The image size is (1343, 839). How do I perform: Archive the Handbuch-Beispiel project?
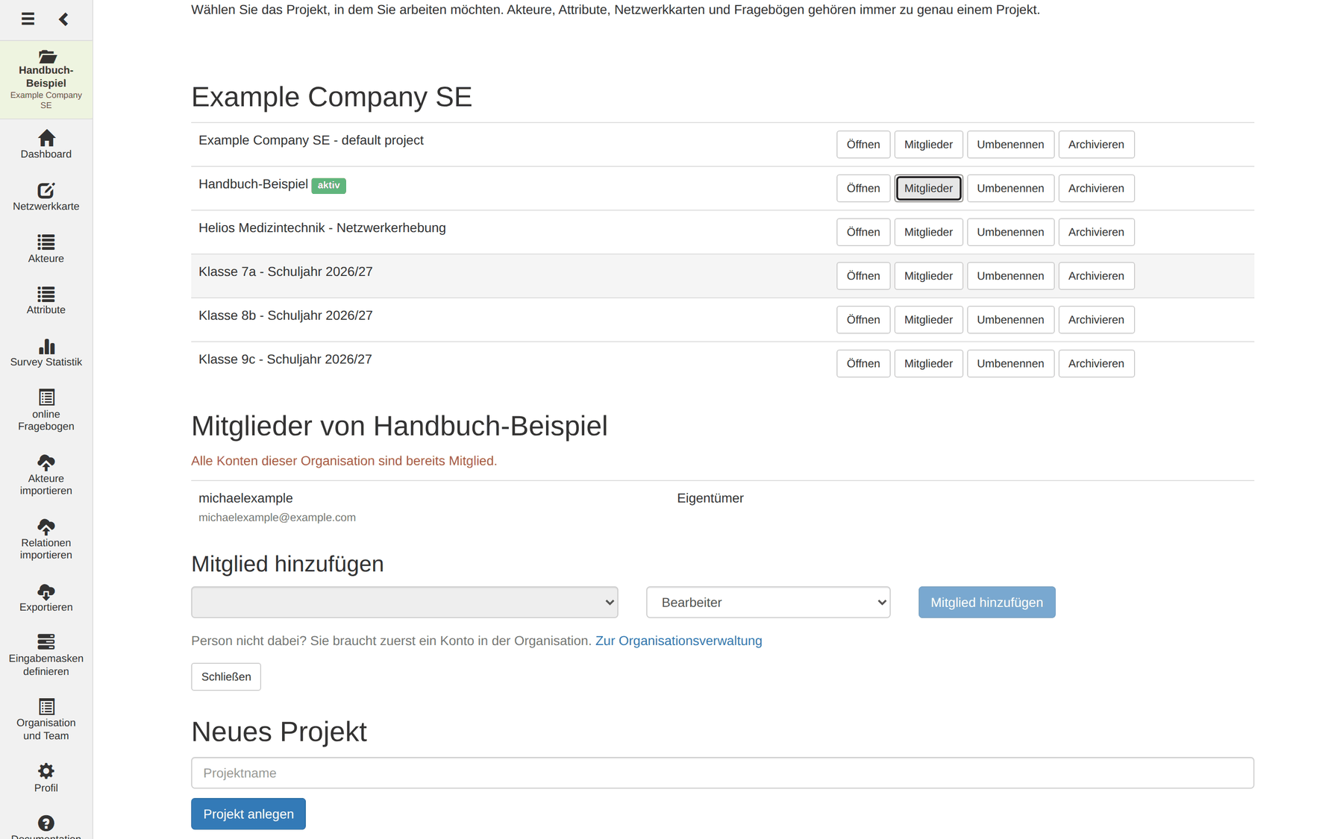(x=1096, y=189)
